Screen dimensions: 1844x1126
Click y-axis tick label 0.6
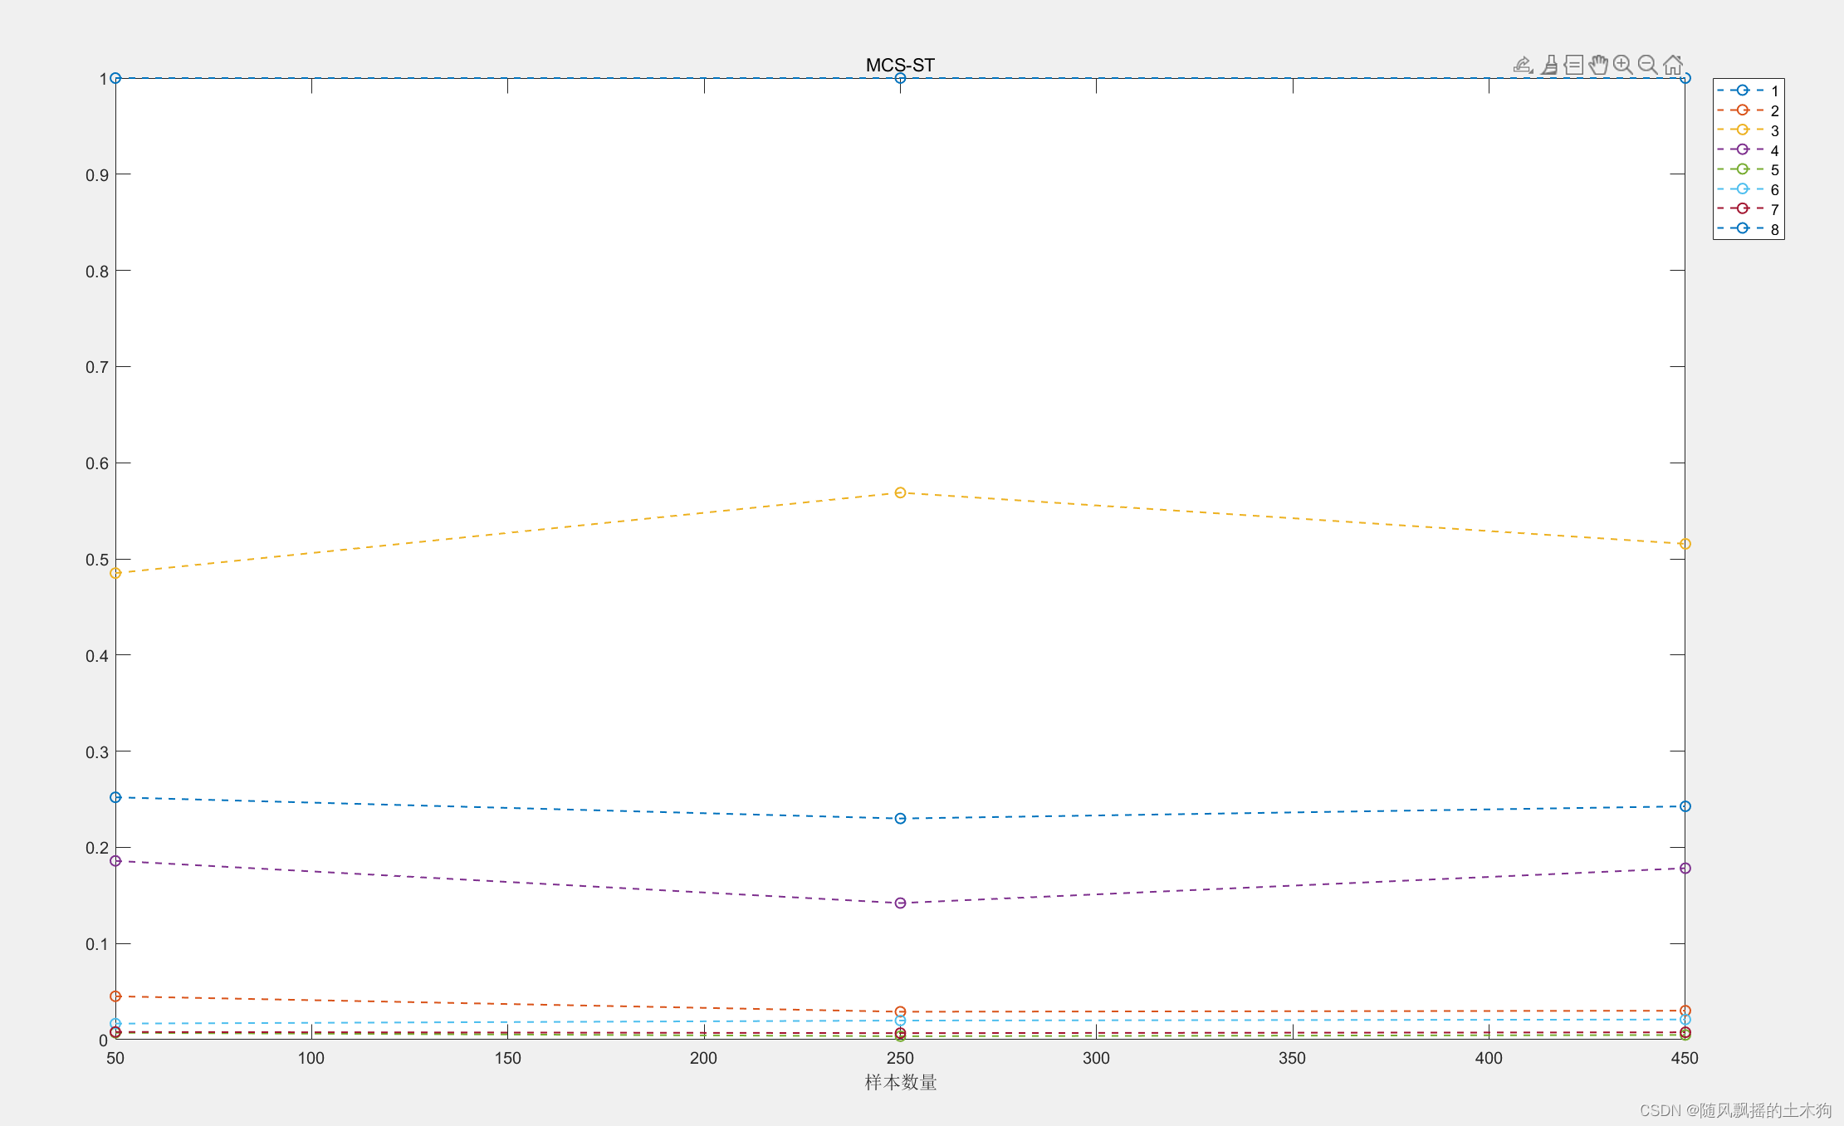click(x=97, y=463)
